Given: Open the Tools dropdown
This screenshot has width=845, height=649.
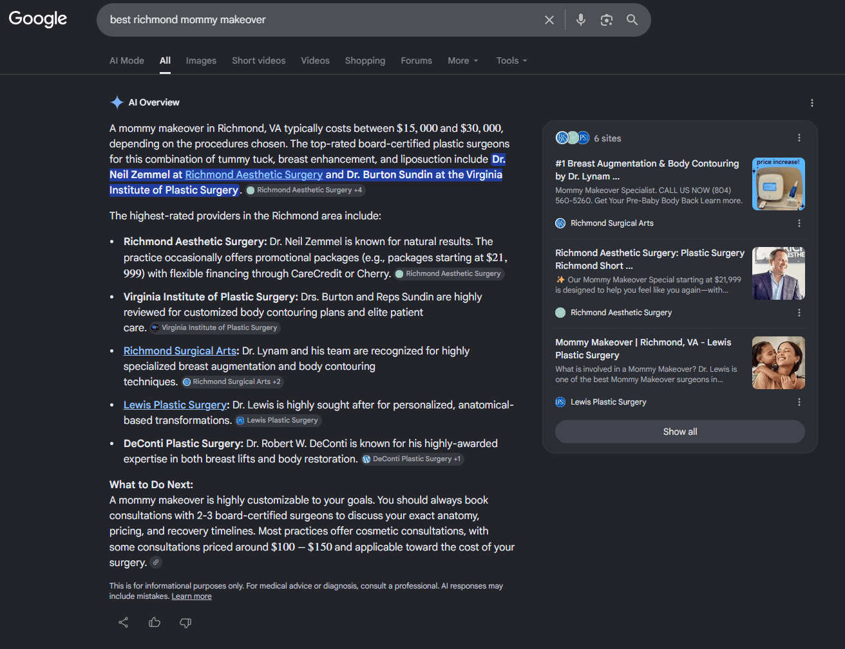Looking at the screenshot, I should [512, 60].
